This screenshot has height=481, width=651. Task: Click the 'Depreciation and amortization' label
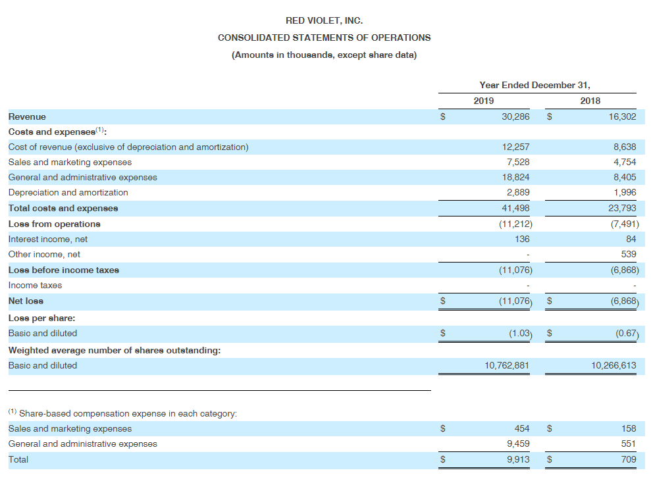coord(68,193)
